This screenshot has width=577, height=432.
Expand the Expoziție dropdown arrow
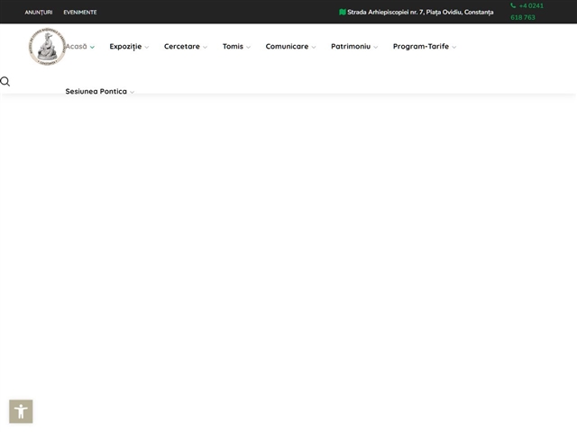point(147,47)
